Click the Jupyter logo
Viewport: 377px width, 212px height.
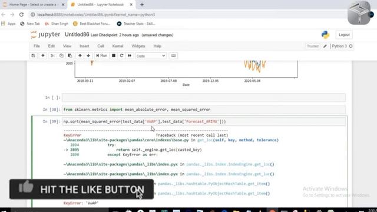pos(45,35)
